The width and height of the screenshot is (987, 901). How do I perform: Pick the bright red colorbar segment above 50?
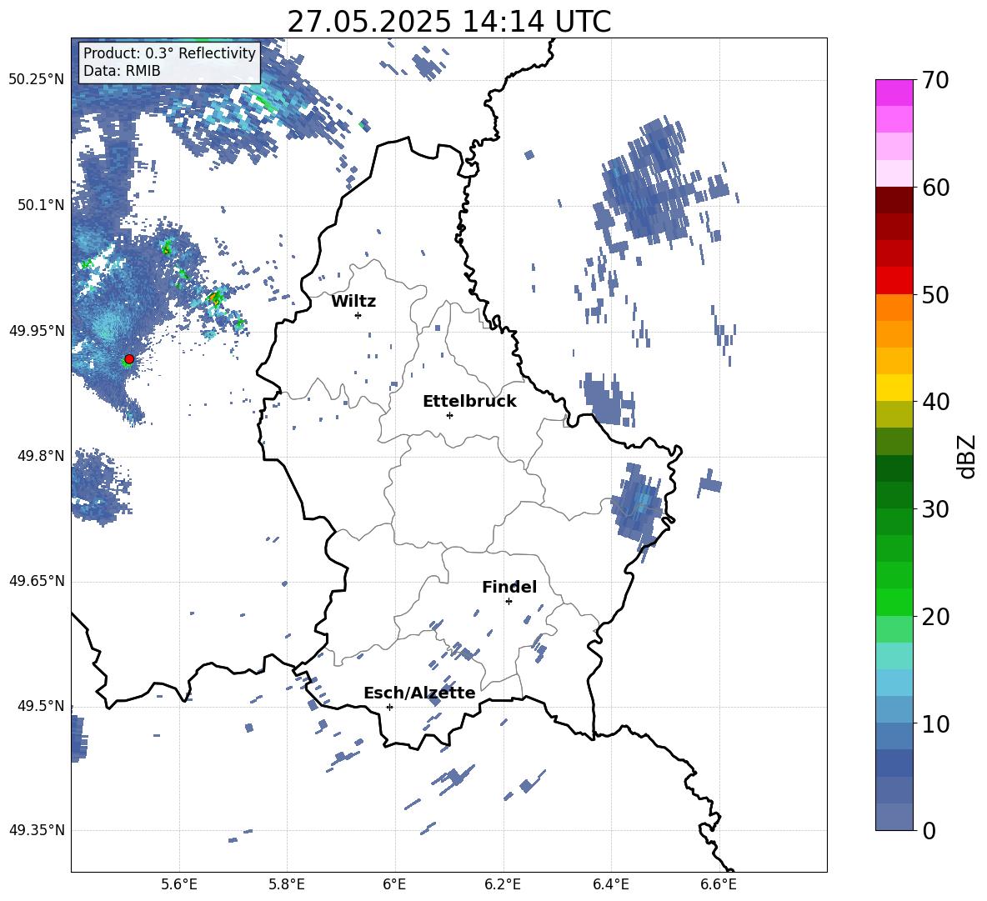click(x=894, y=281)
